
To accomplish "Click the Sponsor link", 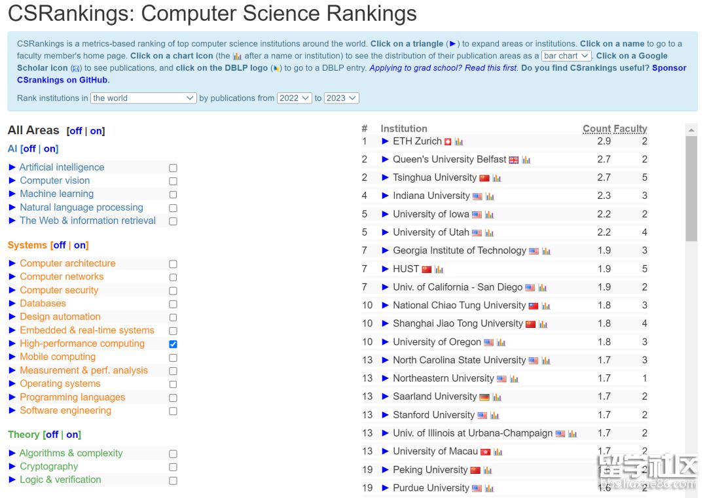I will pyautogui.click(x=669, y=67).
